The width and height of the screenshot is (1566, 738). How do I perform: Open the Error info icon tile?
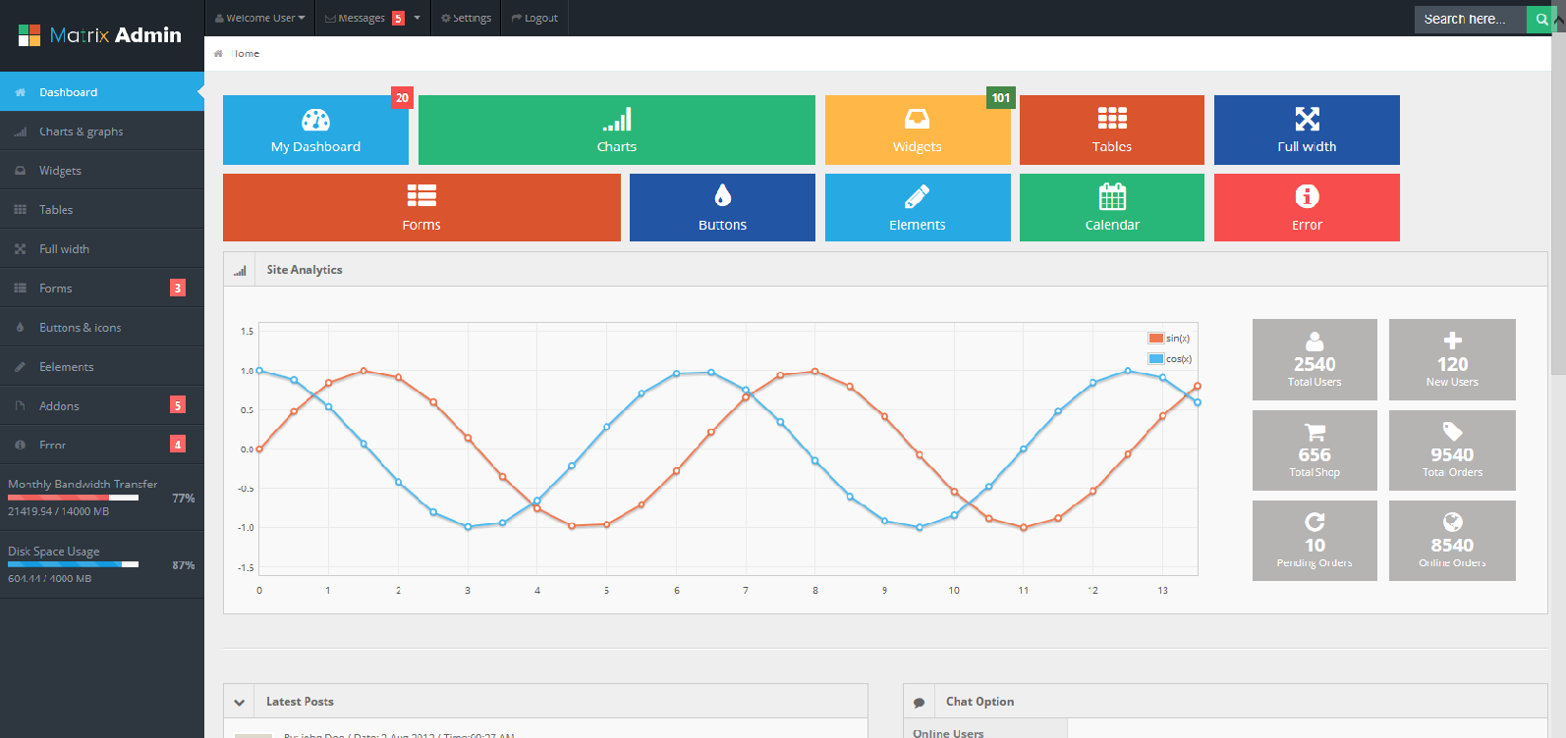pos(1306,207)
